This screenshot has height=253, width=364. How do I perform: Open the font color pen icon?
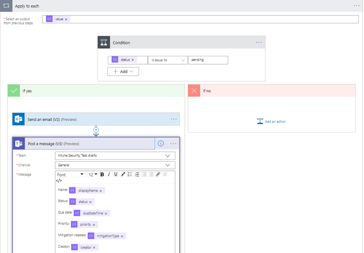(123, 174)
